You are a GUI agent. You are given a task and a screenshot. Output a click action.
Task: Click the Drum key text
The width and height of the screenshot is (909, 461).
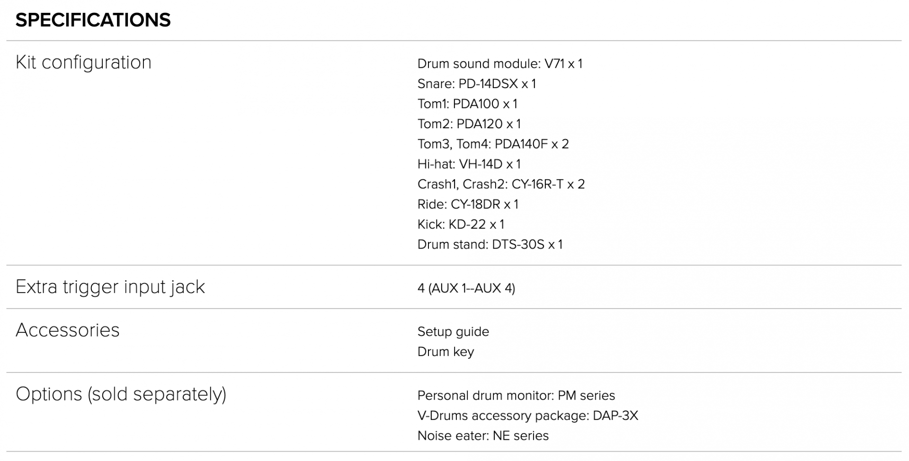(x=446, y=352)
